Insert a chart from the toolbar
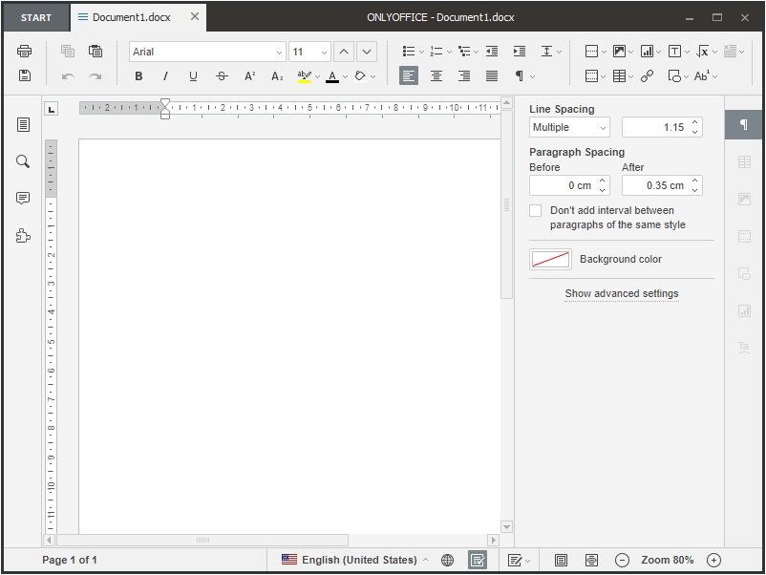The image size is (766, 575). point(647,51)
